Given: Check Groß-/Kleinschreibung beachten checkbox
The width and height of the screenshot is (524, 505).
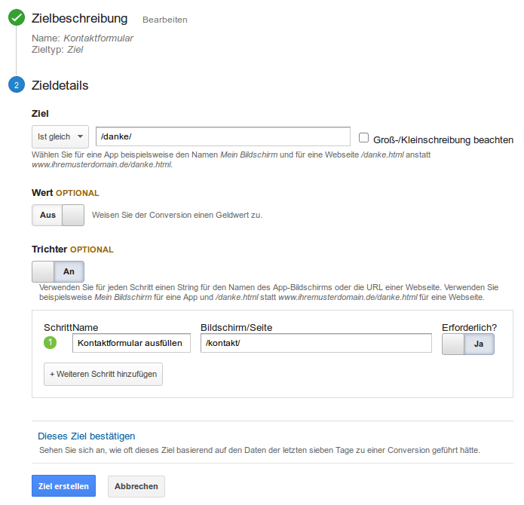Looking at the screenshot, I should (363, 138).
